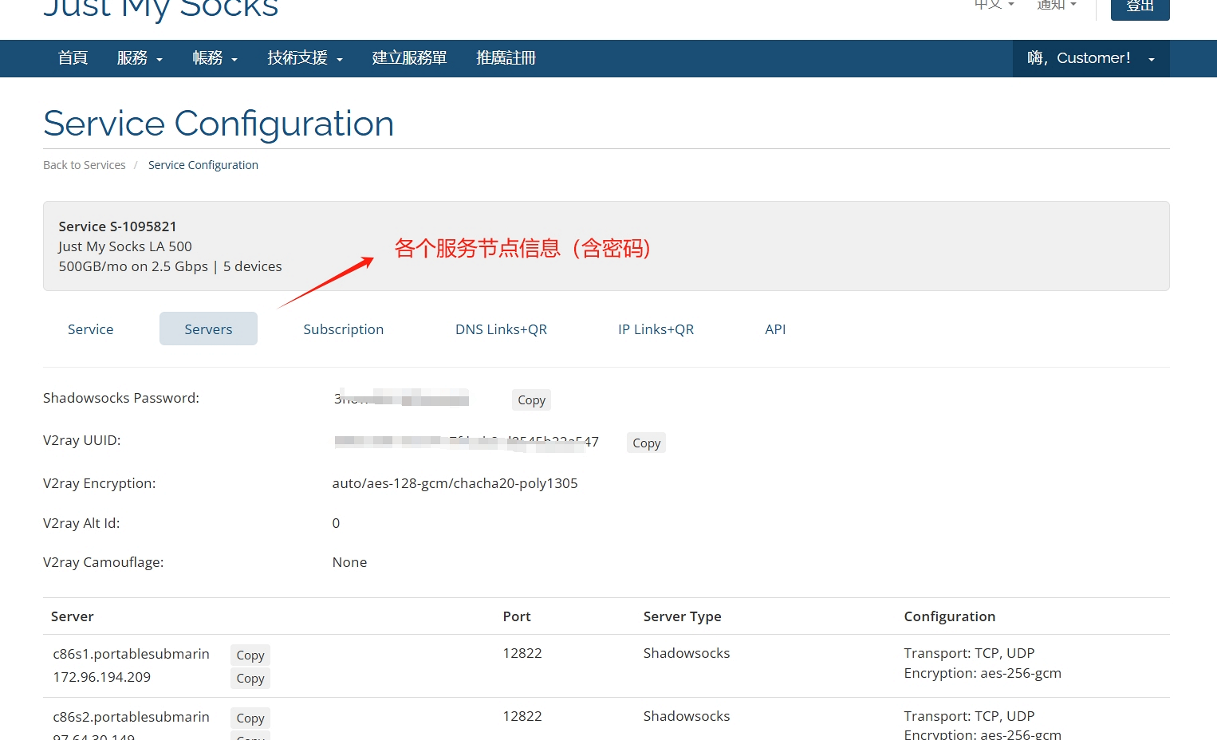Click the 推廣註冊 menu item
Screen dimensions: 1217x740
pos(506,58)
